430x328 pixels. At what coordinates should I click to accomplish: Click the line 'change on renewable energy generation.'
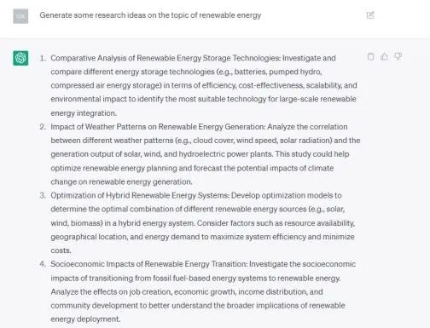pos(121,181)
